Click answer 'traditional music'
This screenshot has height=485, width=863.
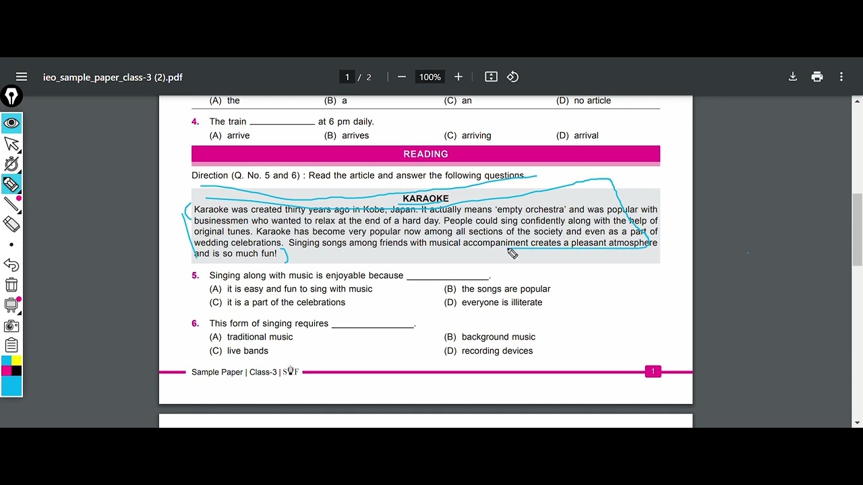[260, 337]
